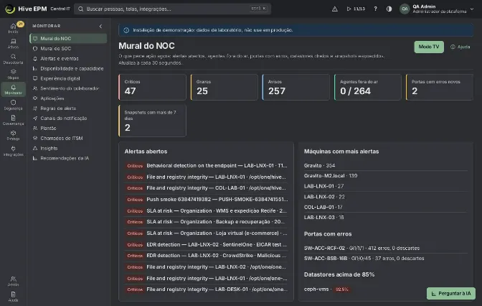Open the Críticos 47 card
The image size is (482, 306).
point(152,87)
